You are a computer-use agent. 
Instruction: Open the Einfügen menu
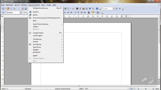pos(24,5)
